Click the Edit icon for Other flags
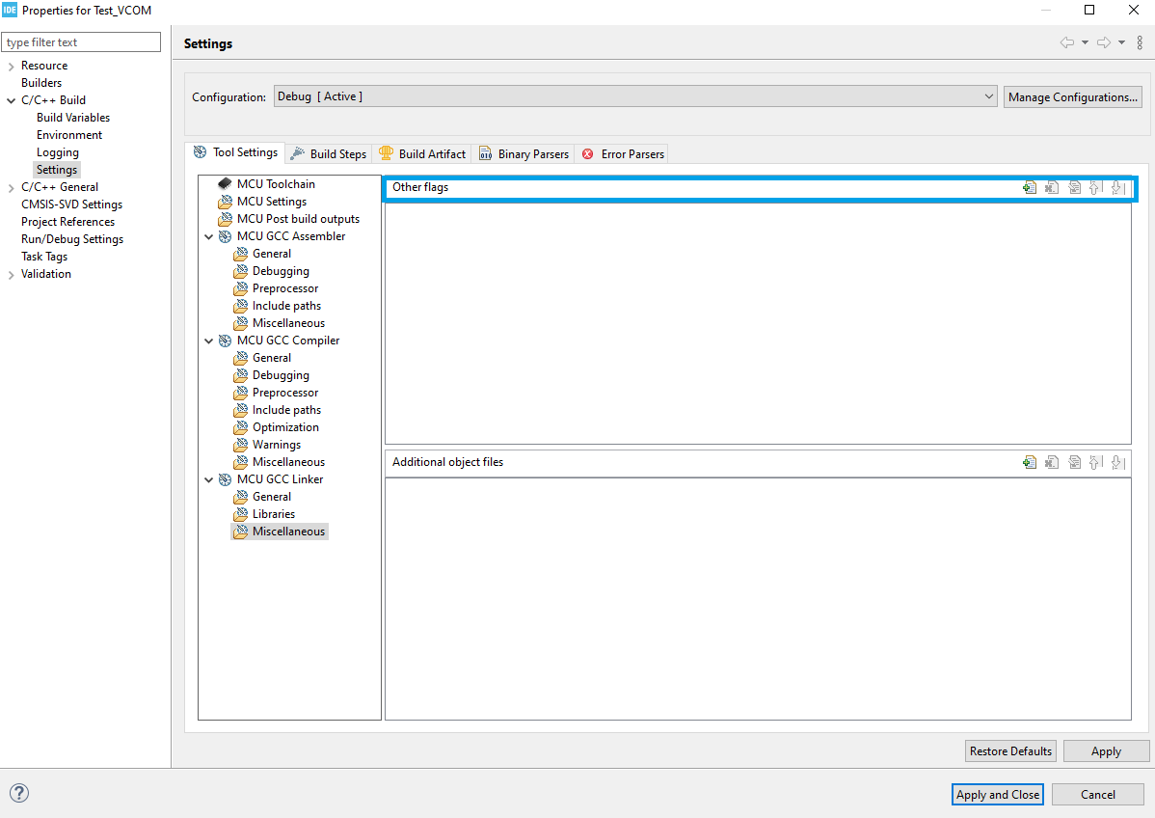Screen dimensions: 1155x818 click(x=1074, y=186)
